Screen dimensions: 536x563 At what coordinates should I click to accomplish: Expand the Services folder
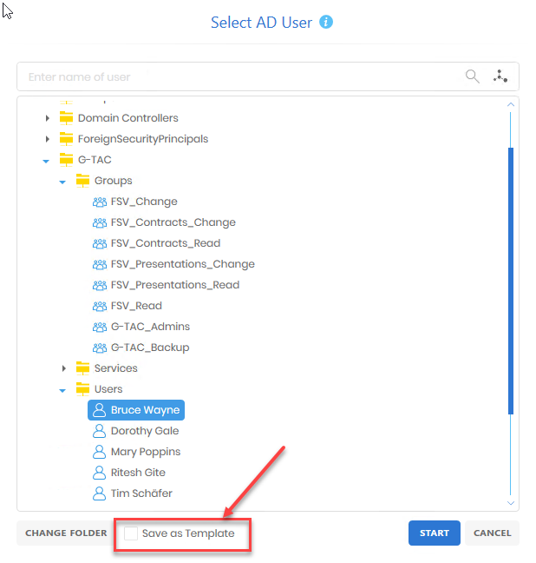(64, 368)
